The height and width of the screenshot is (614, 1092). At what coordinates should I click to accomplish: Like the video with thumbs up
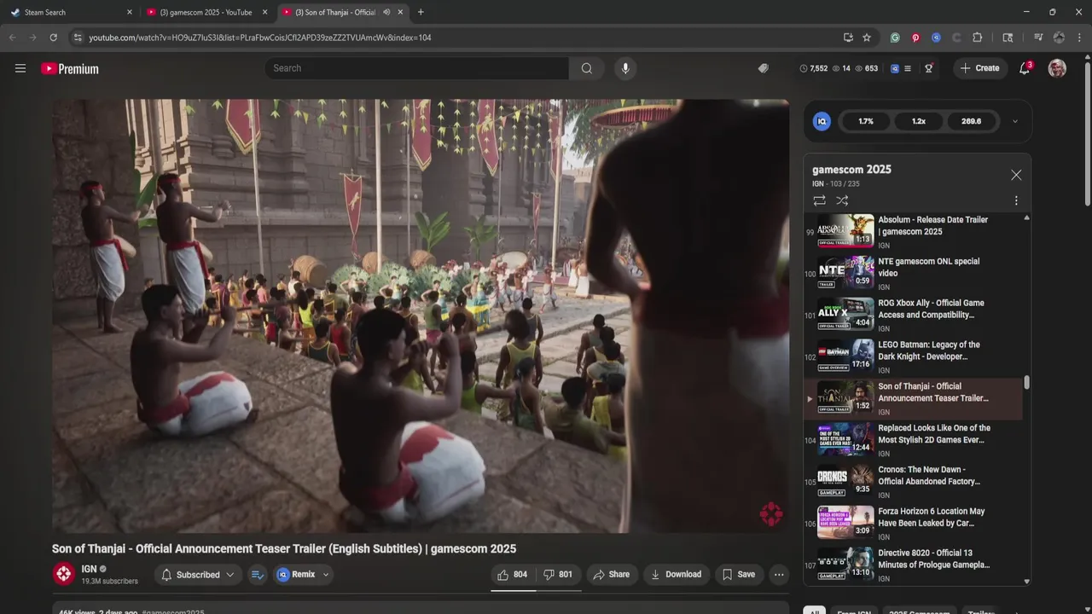coord(513,575)
